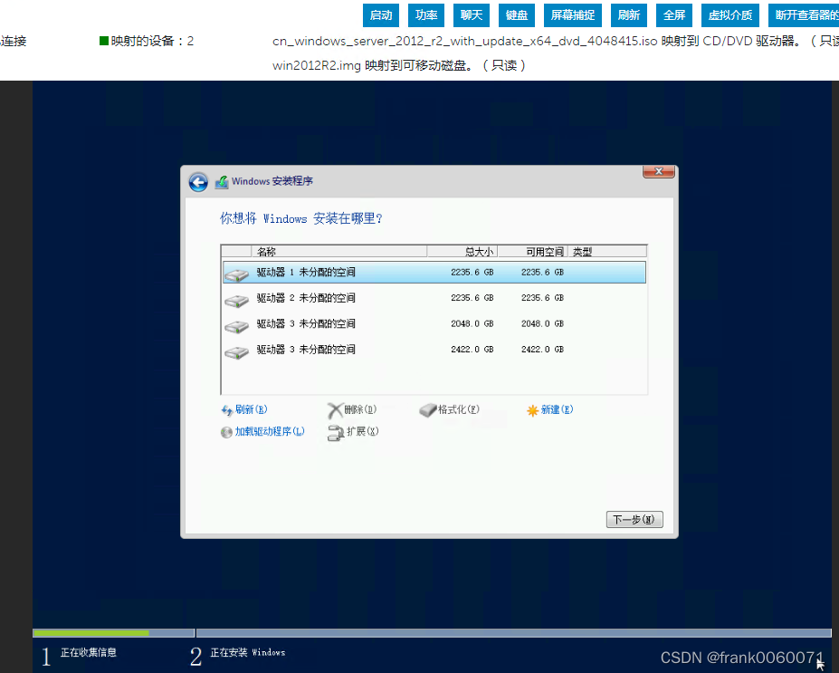Select 驱动器 3 row with 2422.0 GB
The height and width of the screenshot is (673, 839).
[434, 350]
